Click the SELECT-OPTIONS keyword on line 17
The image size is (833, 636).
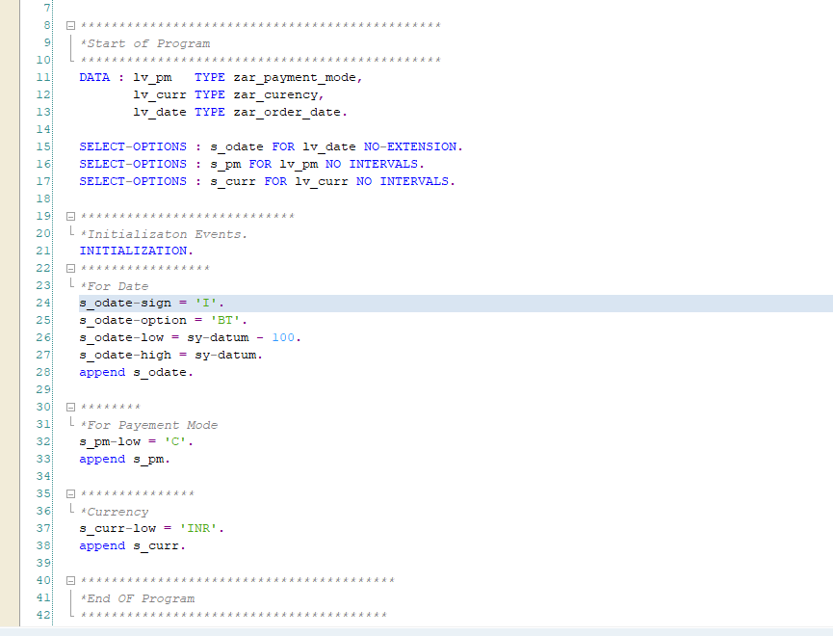[133, 181]
